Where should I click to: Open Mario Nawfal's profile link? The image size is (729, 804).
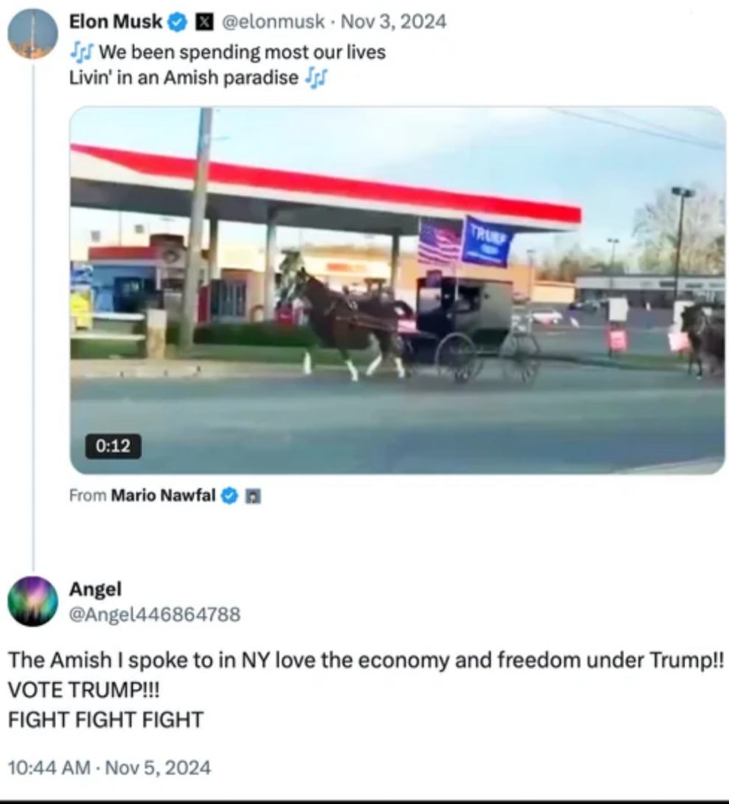click(x=163, y=495)
